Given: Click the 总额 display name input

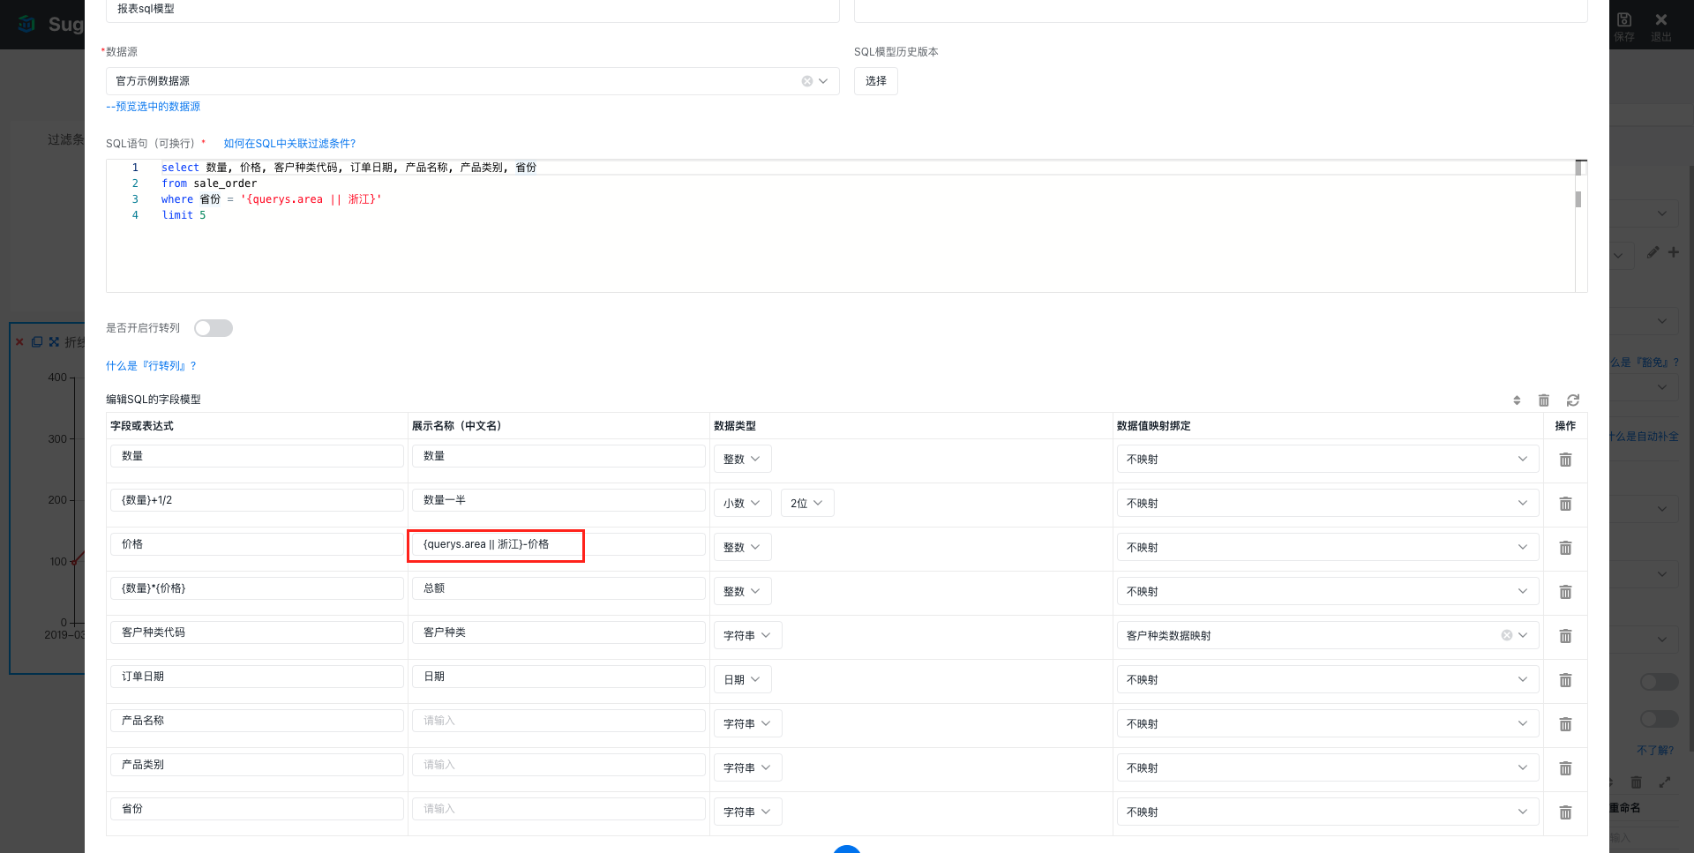Looking at the screenshot, I should pyautogui.click(x=558, y=588).
